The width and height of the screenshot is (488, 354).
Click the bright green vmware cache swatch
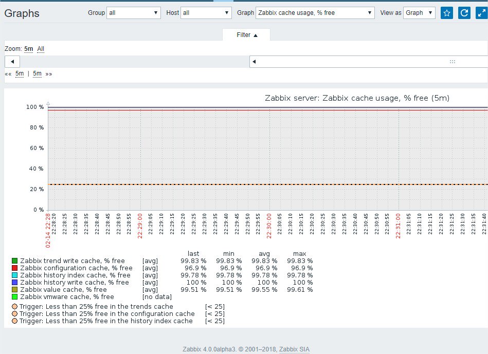tap(14, 297)
